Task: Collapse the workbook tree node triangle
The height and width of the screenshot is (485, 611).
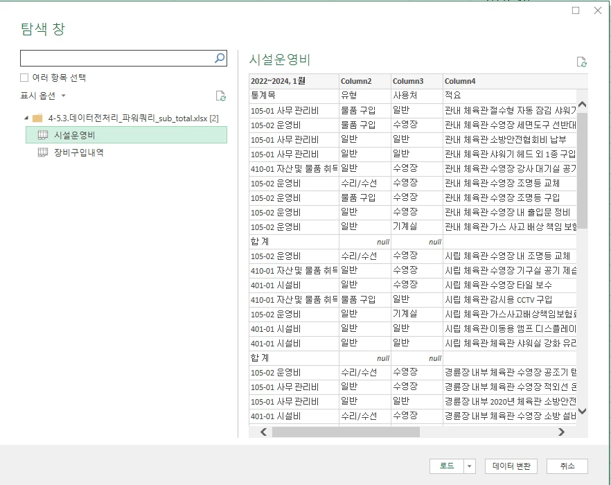Action: [x=26, y=118]
